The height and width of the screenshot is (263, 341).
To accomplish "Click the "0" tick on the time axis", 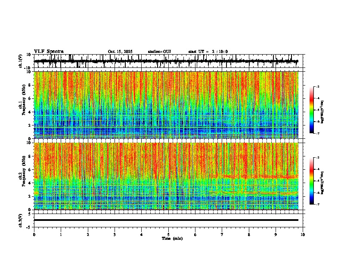I will click(x=34, y=235).
